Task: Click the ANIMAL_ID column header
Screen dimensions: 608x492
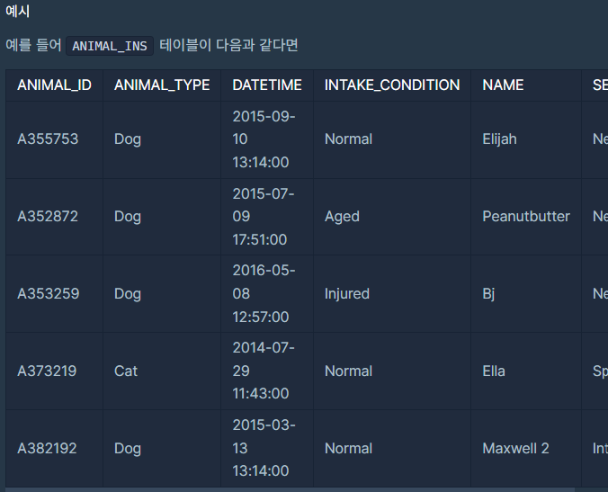Action: pos(54,85)
